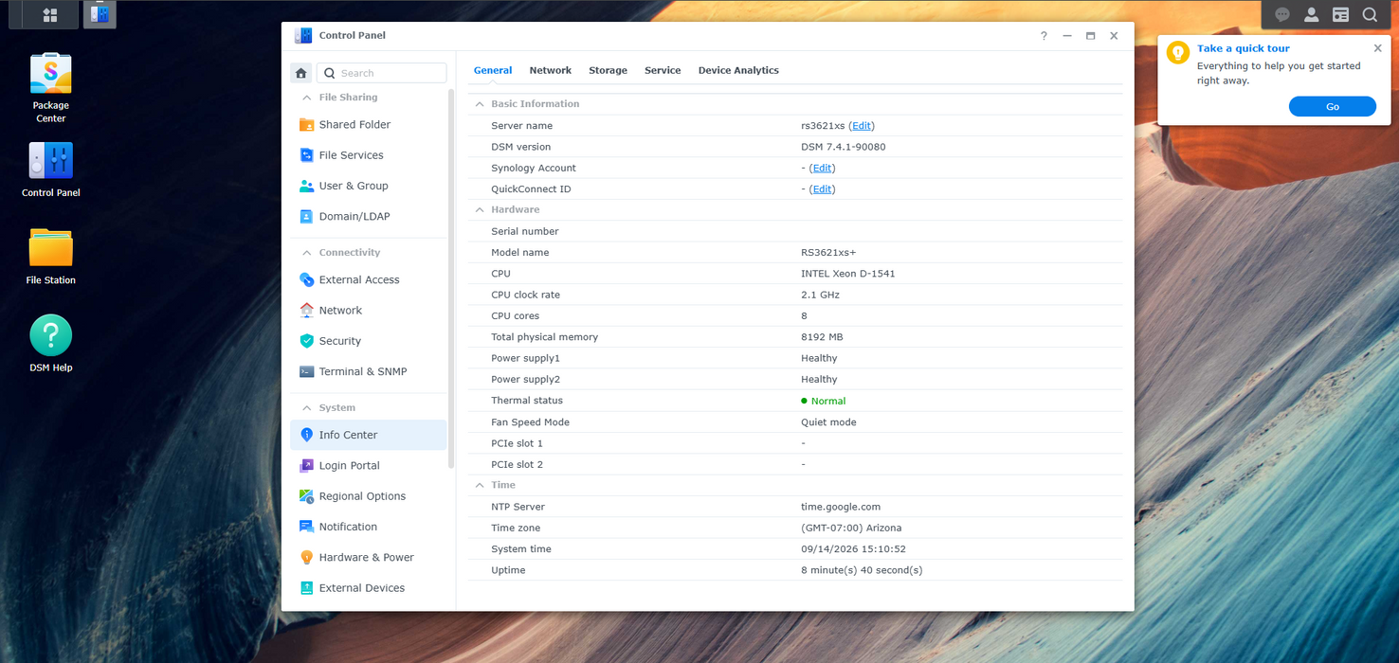This screenshot has height=663, width=1399.
Task: Minimize the Control Panel window
Action: [x=1067, y=36]
